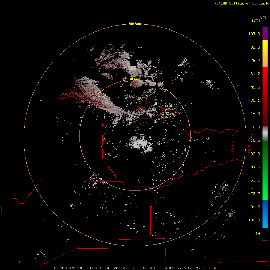Click the 76.7 legend value

[x=255, y=60]
